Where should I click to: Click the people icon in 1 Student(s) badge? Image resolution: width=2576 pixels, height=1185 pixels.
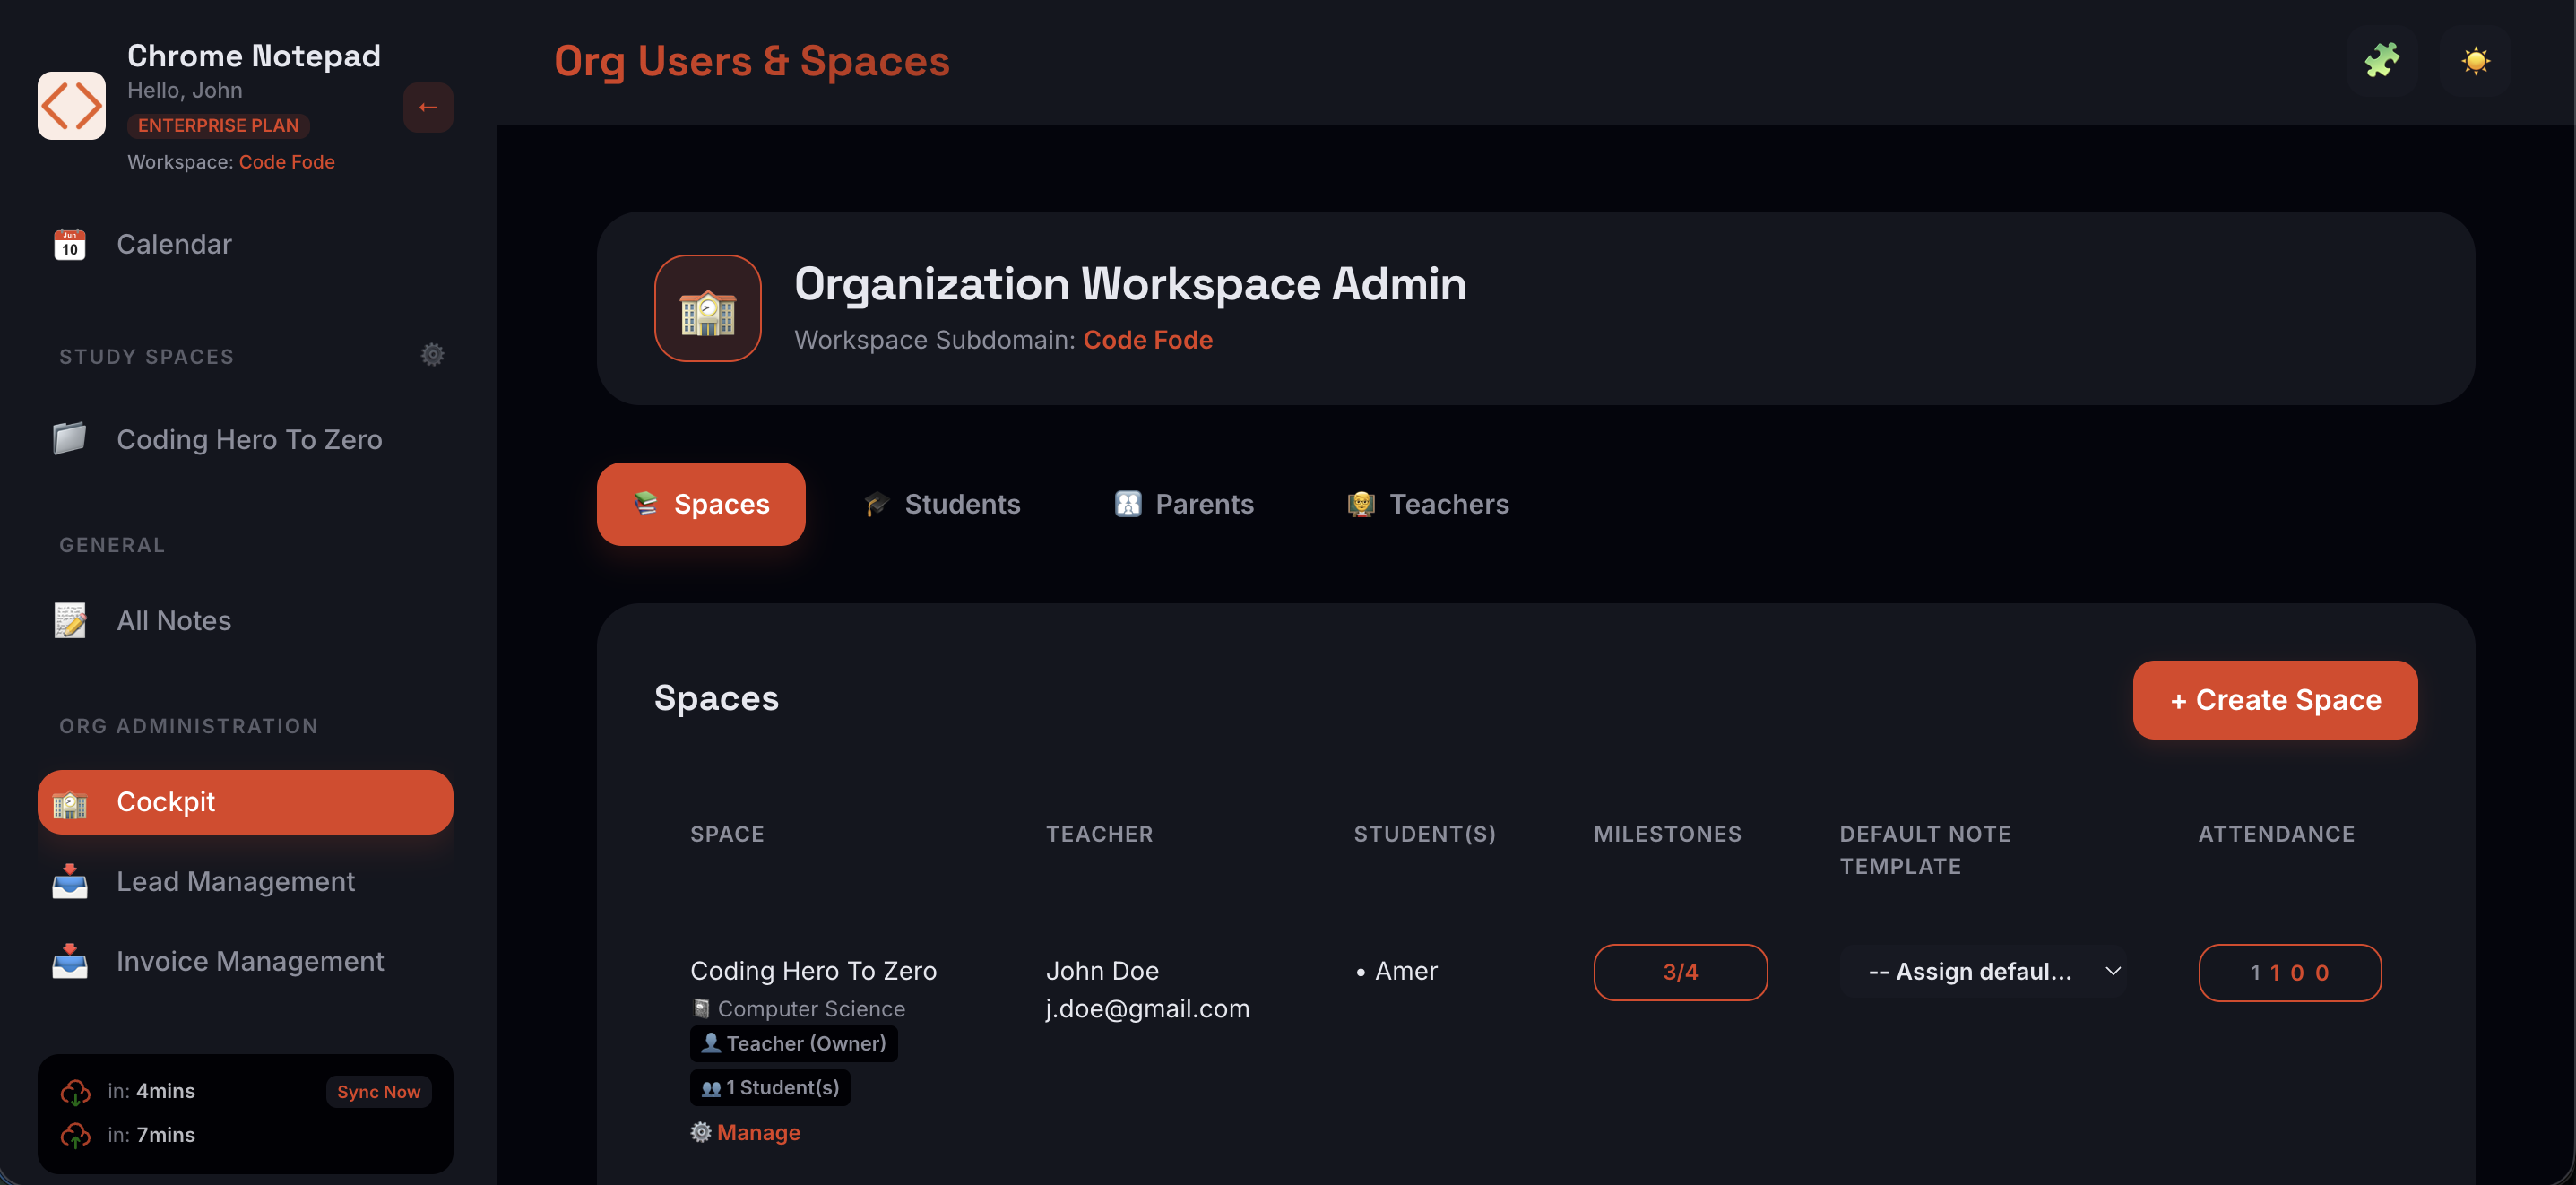click(711, 1088)
